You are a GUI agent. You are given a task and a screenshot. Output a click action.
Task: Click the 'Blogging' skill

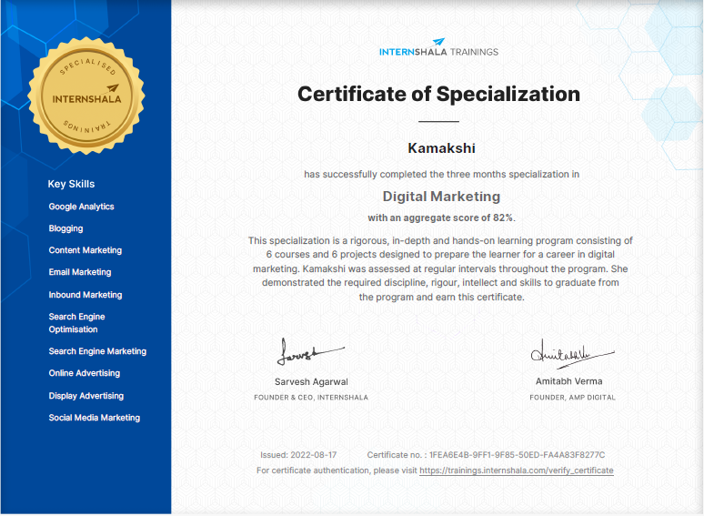[x=65, y=228]
